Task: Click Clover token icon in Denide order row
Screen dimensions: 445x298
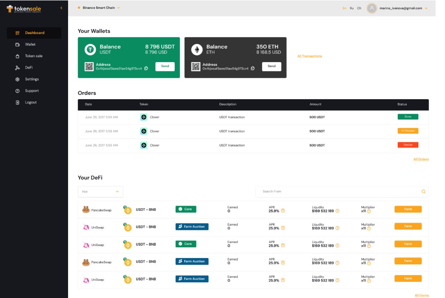Action: pyautogui.click(x=144, y=145)
